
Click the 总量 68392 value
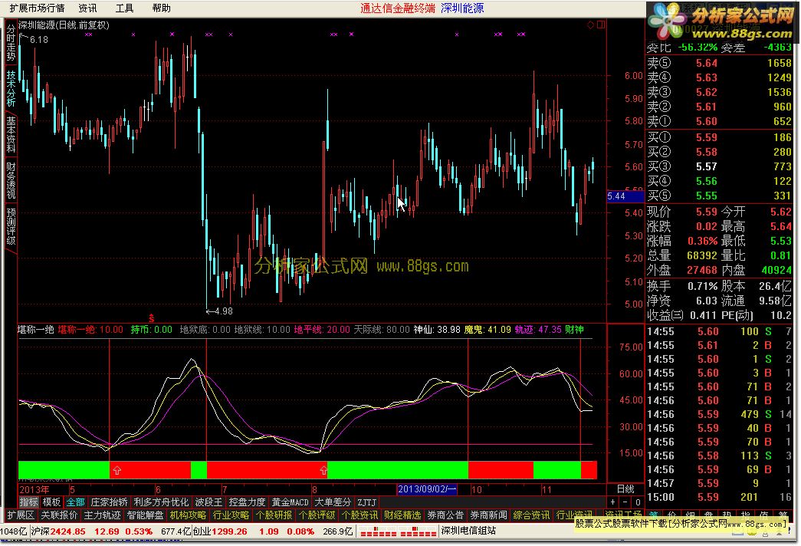[702, 255]
